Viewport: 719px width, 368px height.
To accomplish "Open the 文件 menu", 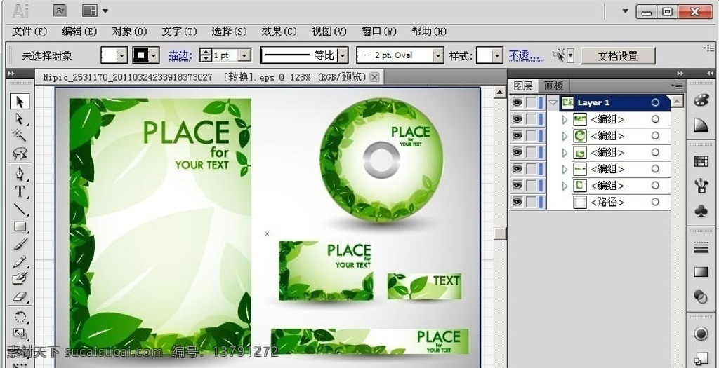I will coord(29,31).
